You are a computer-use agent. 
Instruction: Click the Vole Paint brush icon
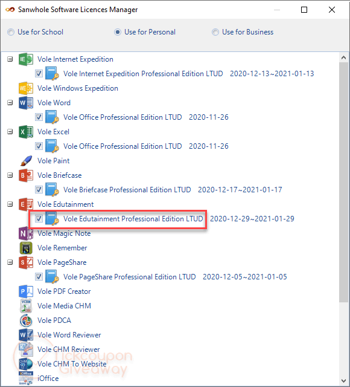click(x=26, y=161)
